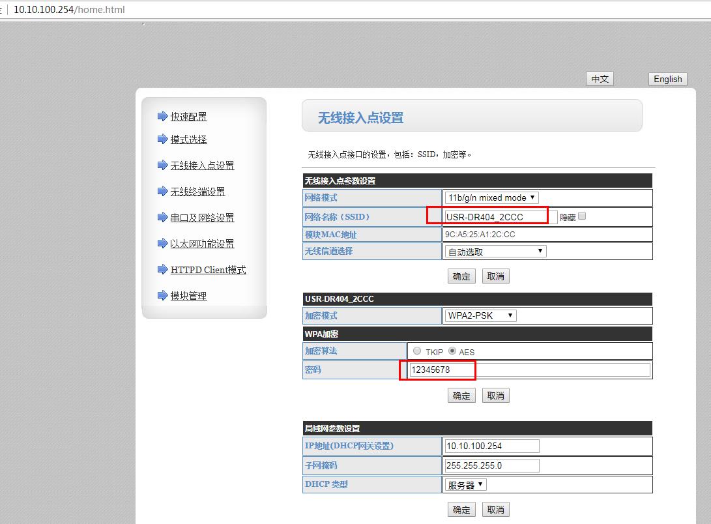The width and height of the screenshot is (711, 524).
Task: Click the arrow icon beside 无线终端设置
Action: coord(162,191)
